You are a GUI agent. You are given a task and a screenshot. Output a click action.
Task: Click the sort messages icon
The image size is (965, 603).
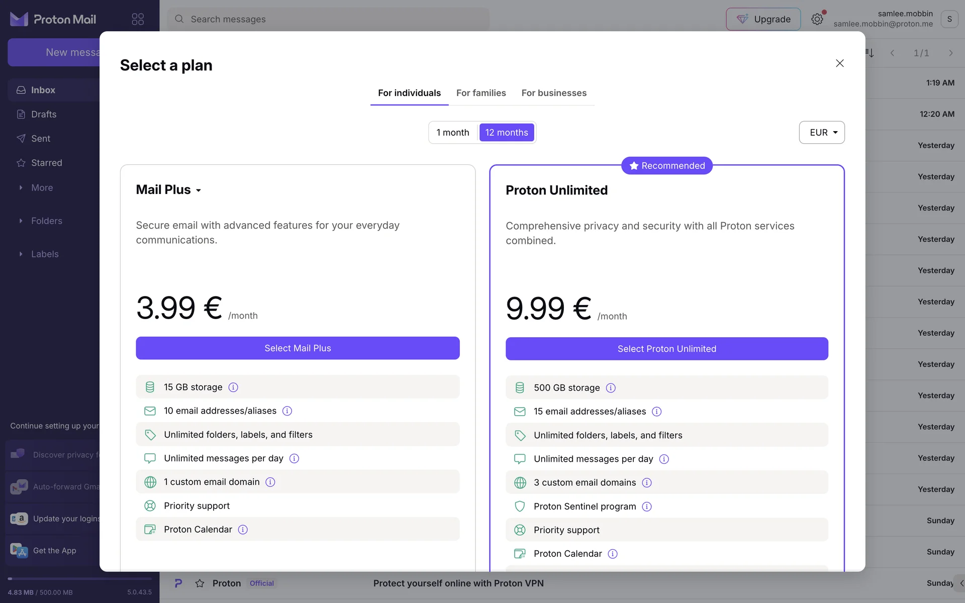click(870, 53)
